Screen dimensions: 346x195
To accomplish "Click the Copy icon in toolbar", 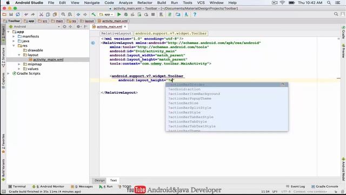I will coord(48,15).
